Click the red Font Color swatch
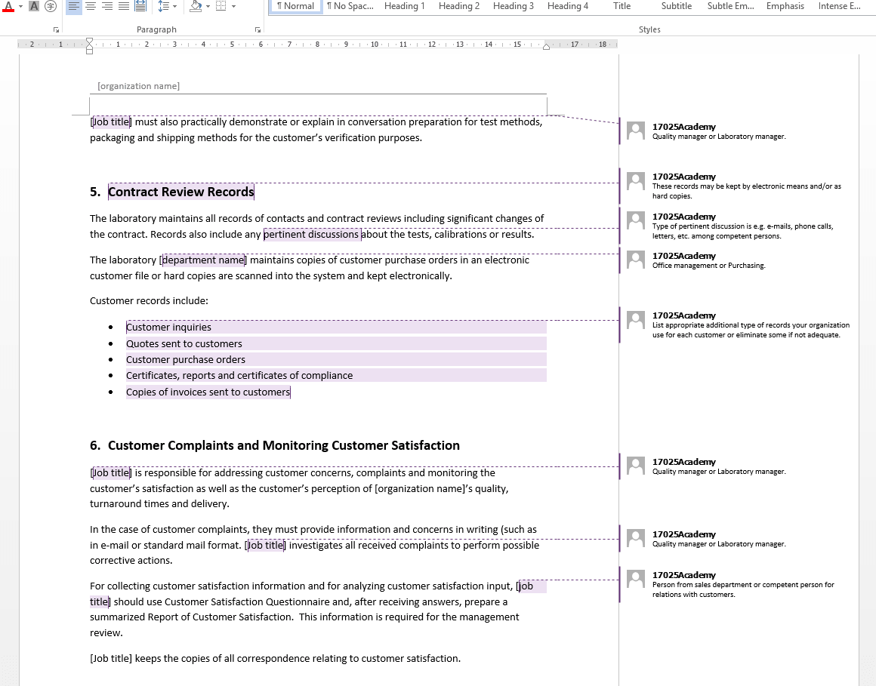 click(8, 7)
